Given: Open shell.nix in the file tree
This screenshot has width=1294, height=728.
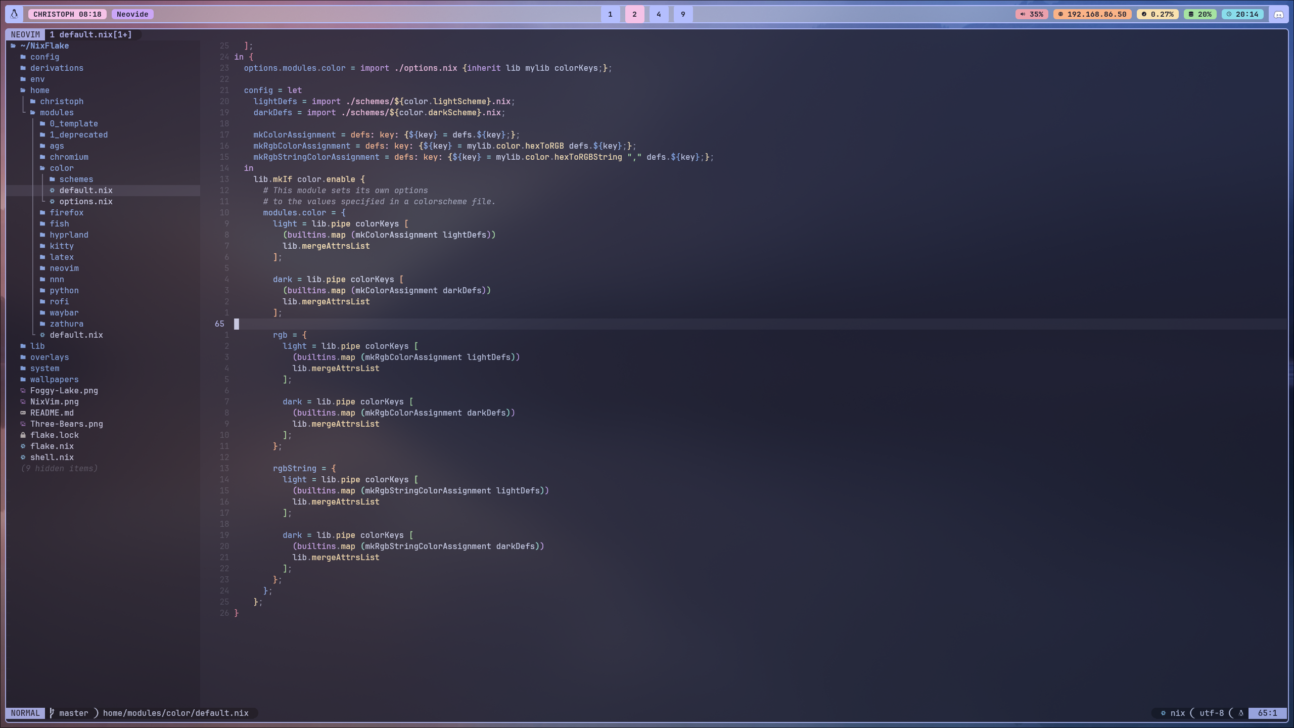Looking at the screenshot, I should point(52,457).
